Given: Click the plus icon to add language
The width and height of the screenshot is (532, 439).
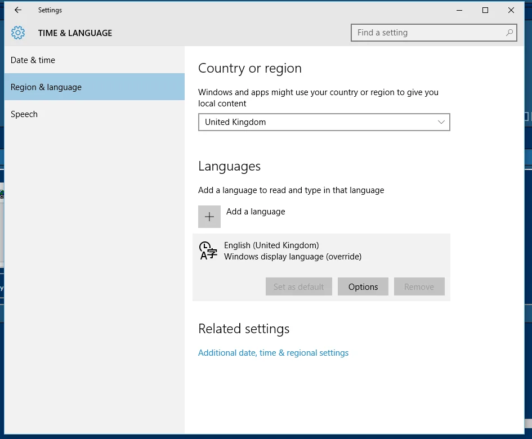Looking at the screenshot, I should 209,217.
